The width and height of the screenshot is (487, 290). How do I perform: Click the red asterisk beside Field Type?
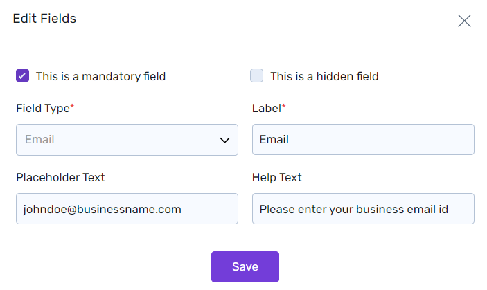[73, 107]
